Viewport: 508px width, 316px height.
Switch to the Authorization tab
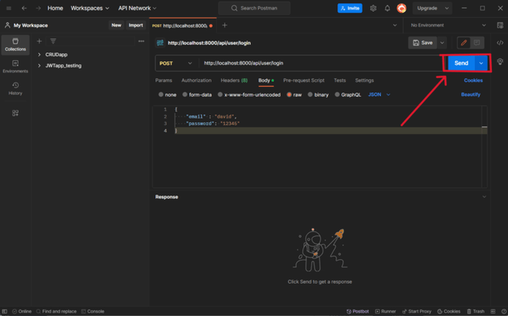coord(196,80)
